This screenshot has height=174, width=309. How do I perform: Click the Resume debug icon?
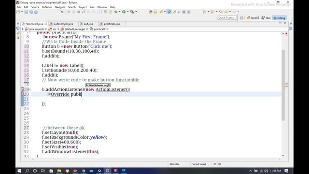(69, 12)
